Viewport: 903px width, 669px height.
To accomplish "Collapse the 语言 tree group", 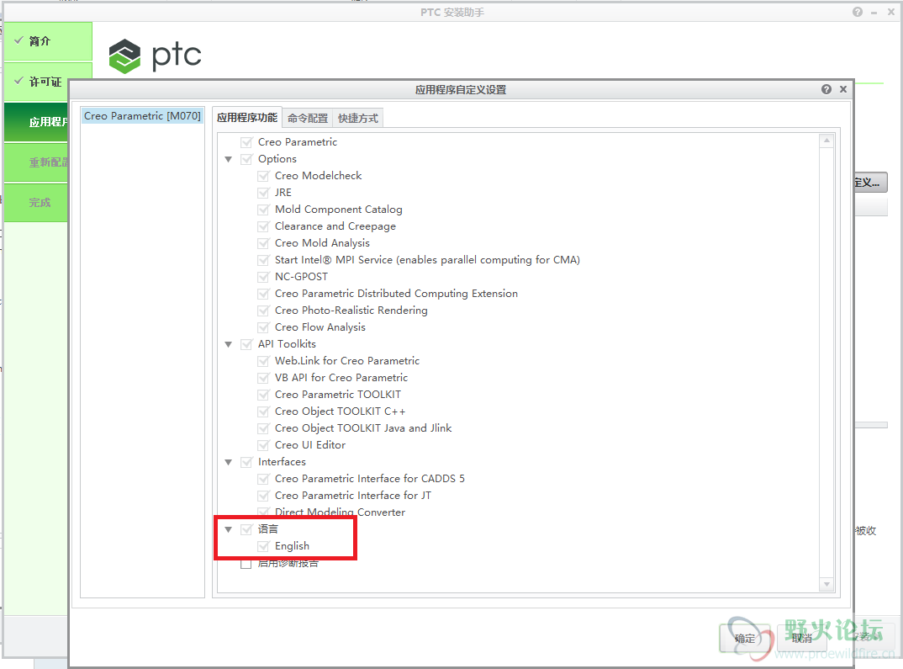I will [229, 529].
